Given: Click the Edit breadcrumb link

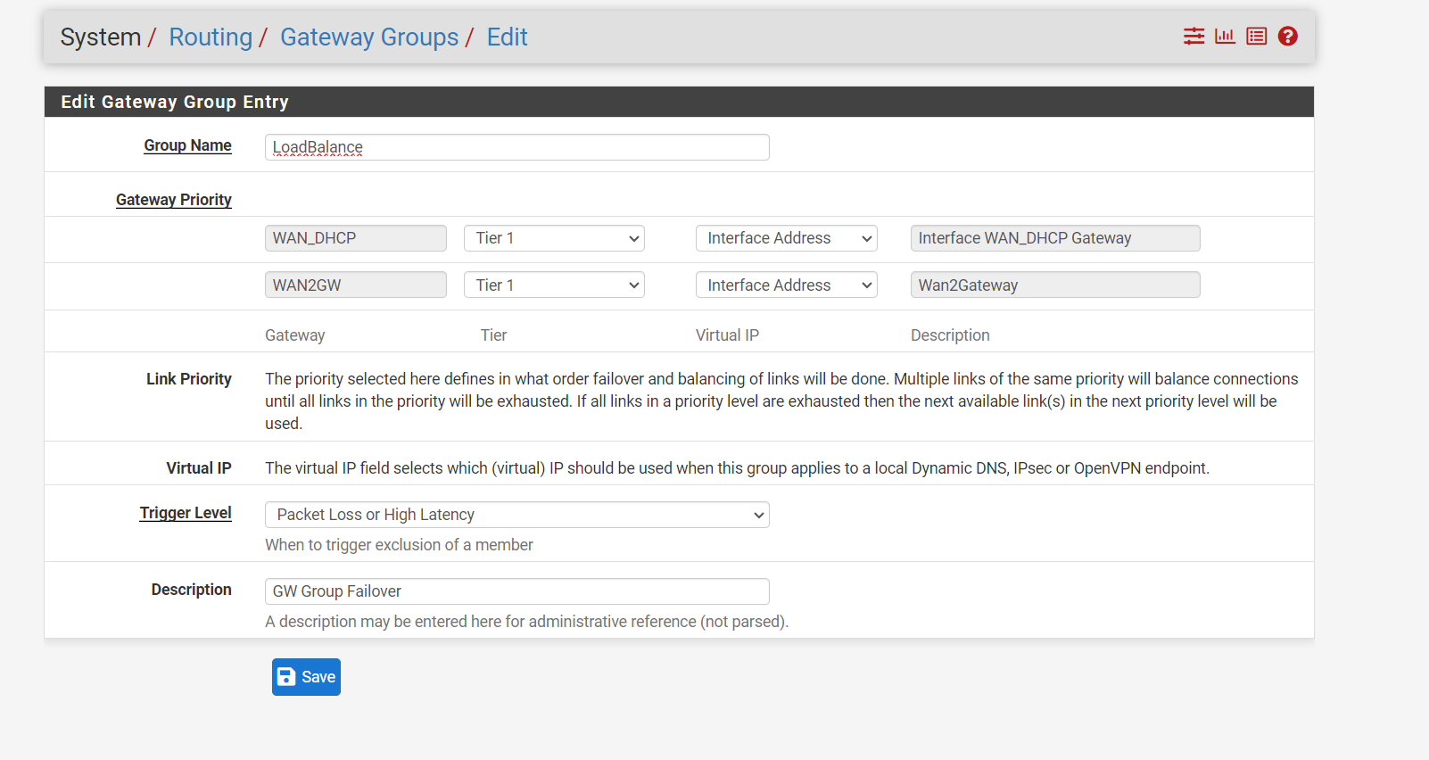Looking at the screenshot, I should (x=508, y=37).
